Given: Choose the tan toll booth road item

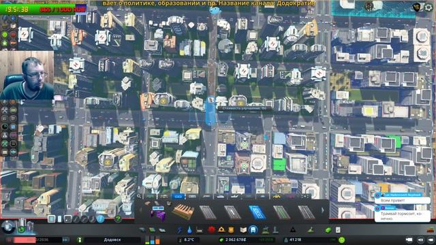Looking at the screenshot, I should click(x=183, y=212).
